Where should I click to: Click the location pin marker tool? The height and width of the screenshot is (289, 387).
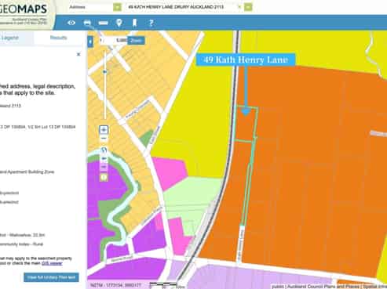[119, 23]
